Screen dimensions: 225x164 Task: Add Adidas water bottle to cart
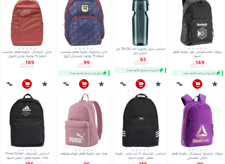coord(140,84)
